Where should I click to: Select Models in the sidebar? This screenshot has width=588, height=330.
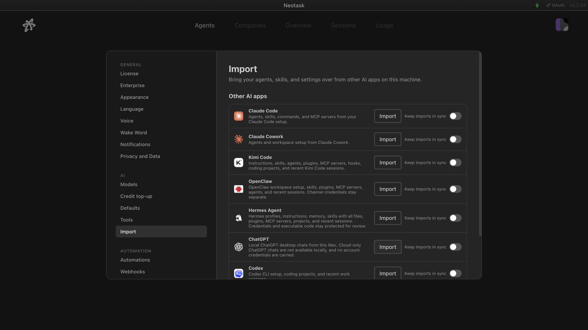161,184
